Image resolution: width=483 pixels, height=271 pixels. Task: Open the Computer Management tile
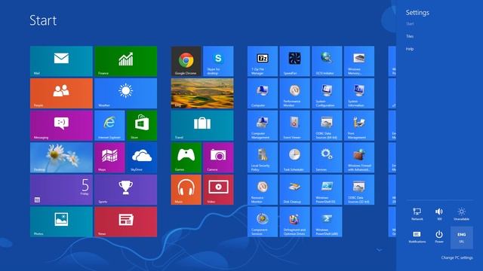(x=263, y=126)
